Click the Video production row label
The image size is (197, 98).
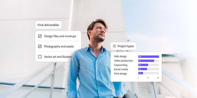[123, 61]
